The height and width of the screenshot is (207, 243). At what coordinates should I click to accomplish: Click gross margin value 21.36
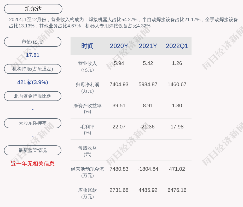[x=148, y=127]
